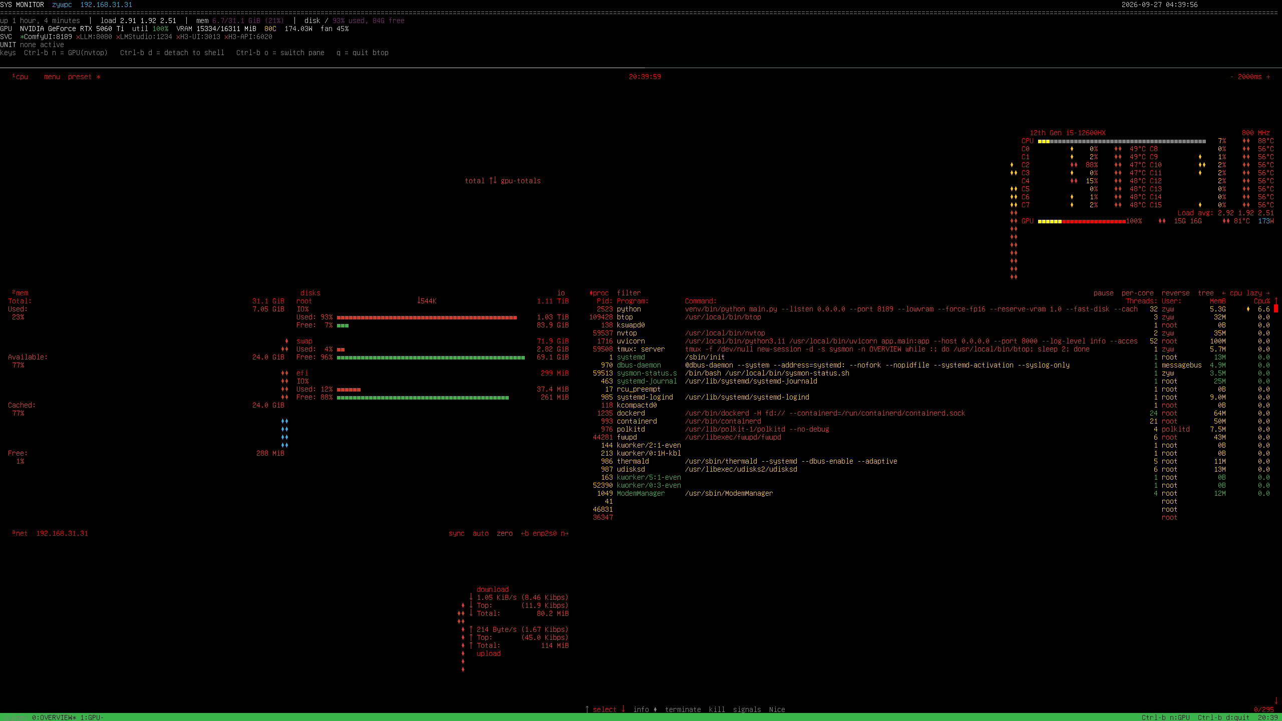Toggle zero for network totals
Viewport: 1282px width, 721px height.
tap(505, 533)
